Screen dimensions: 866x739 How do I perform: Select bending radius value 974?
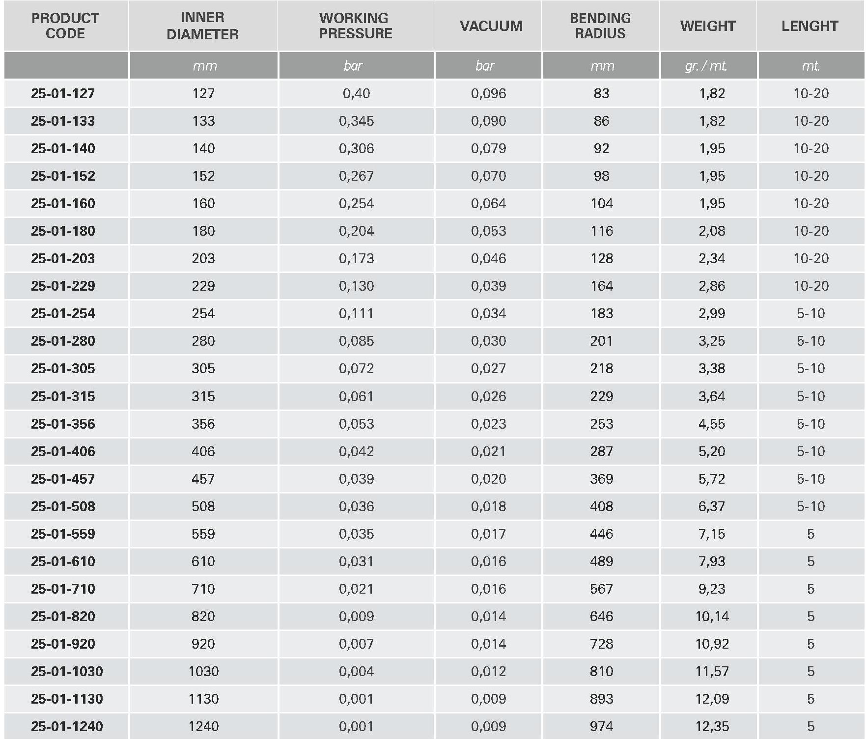coord(601,726)
